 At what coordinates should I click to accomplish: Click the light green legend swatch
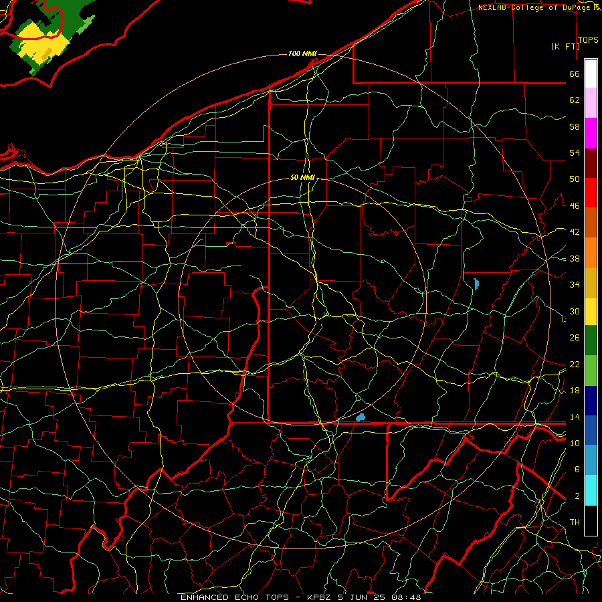(591, 371)
